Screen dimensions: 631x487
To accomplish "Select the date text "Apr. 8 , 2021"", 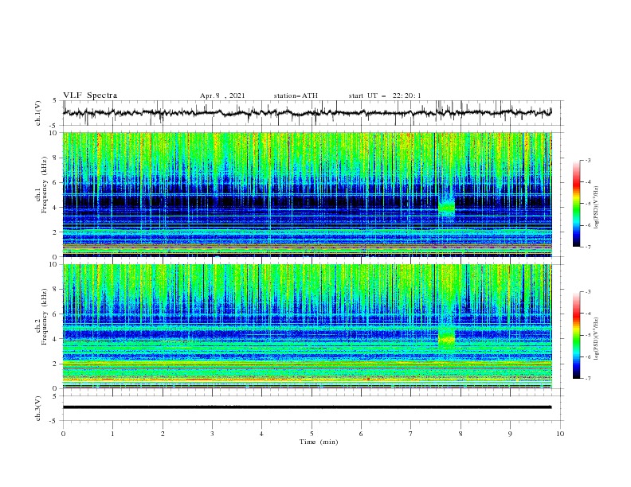I will pyautogui.click(x=222, y=95).
